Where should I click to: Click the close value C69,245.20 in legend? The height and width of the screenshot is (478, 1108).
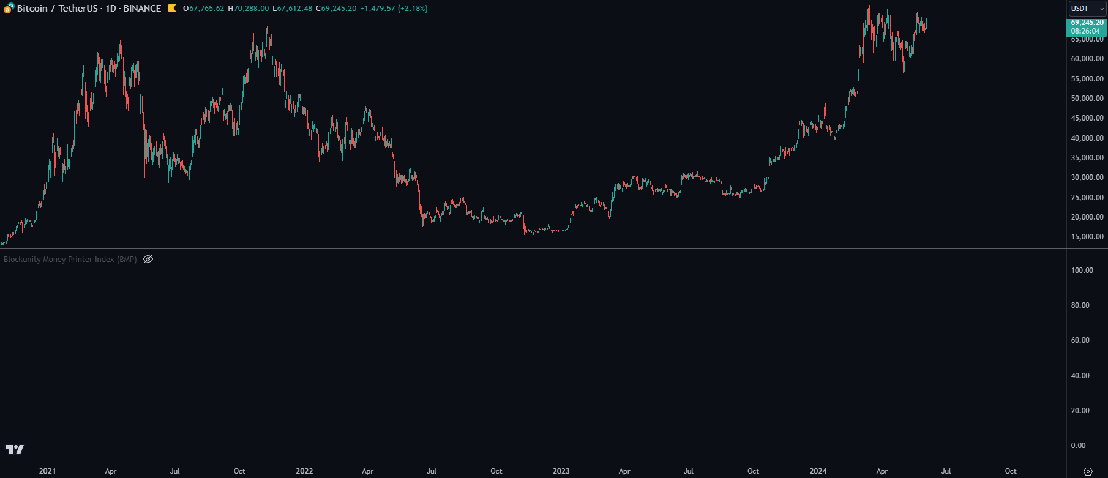[x=336, y=9]
